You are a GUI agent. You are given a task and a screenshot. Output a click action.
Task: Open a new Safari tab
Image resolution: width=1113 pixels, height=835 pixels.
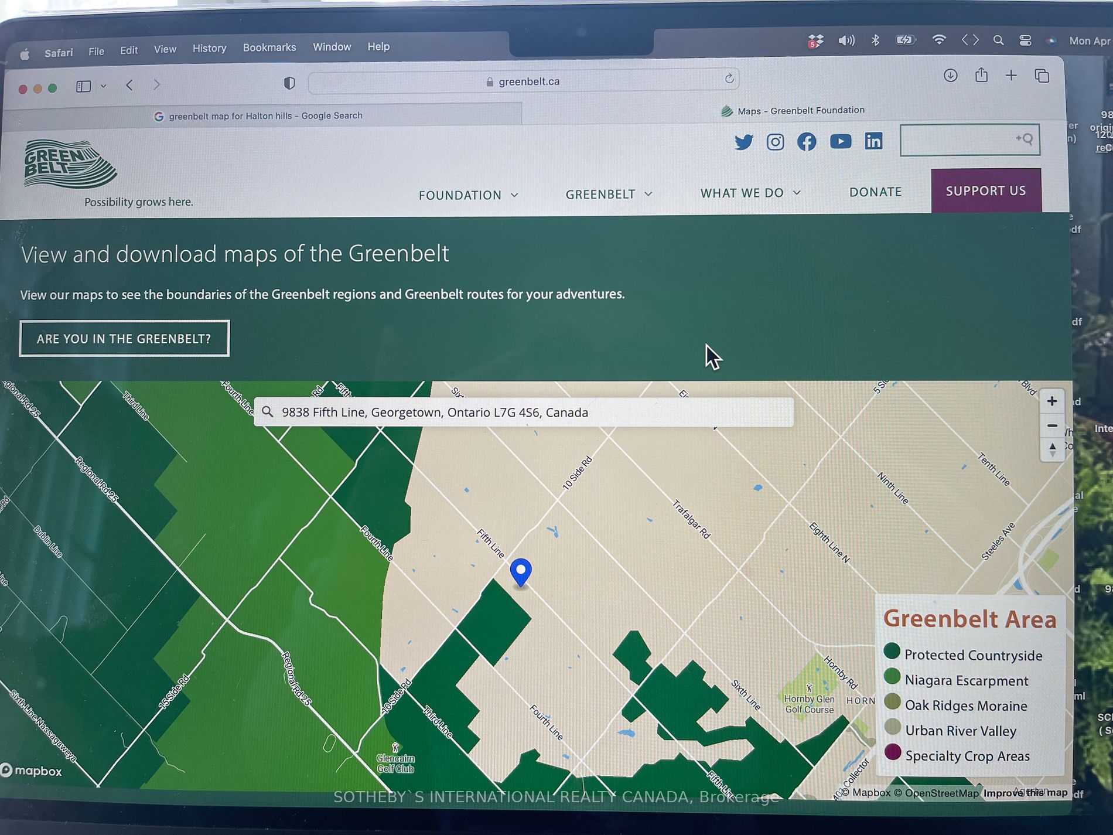[x=1011, y=76]
